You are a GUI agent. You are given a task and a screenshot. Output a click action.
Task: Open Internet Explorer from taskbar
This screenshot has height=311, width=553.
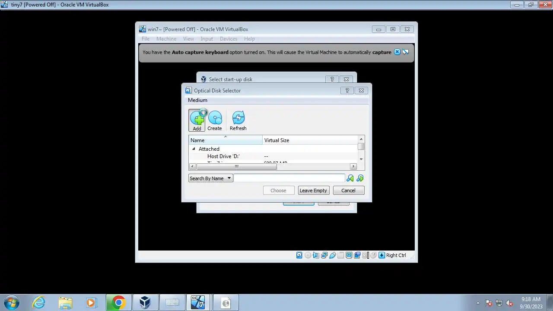[x=39, y=302]
